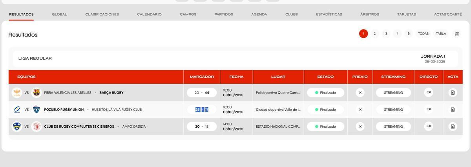Screen dimensions: 471x167
Task: Click the 20 - 44 score
Action: pos(202,93)
